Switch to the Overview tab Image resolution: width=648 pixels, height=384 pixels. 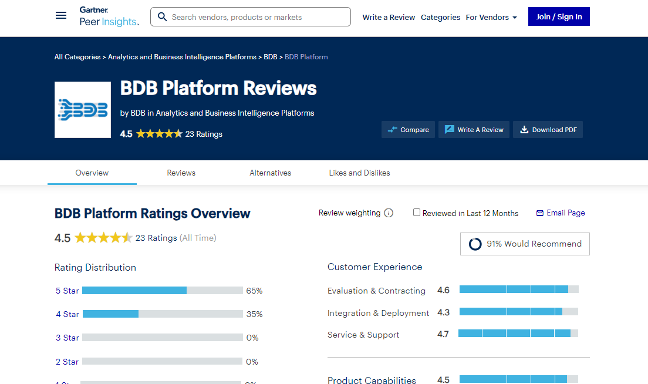point(92,173)
